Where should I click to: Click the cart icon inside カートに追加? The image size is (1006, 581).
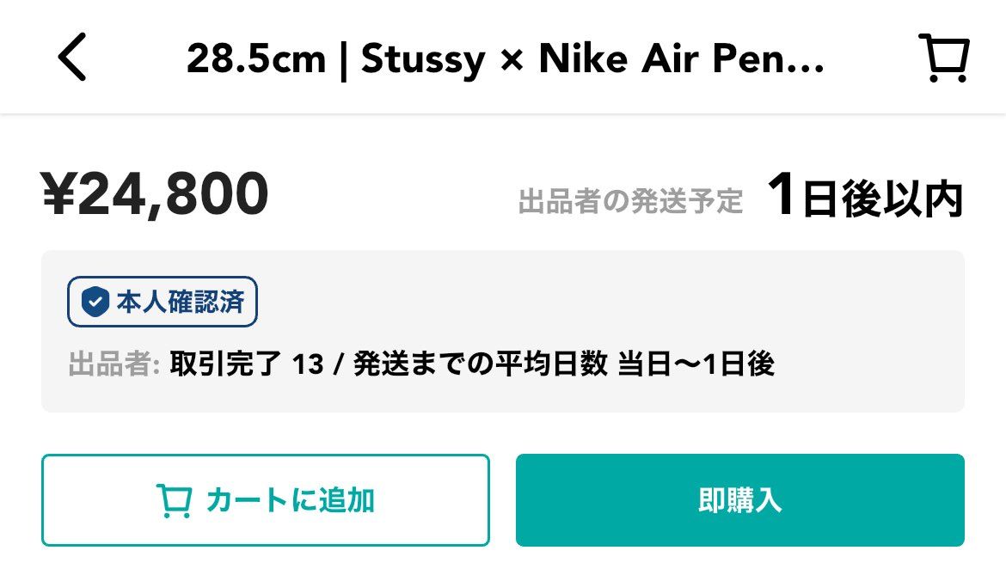point(174,500)
